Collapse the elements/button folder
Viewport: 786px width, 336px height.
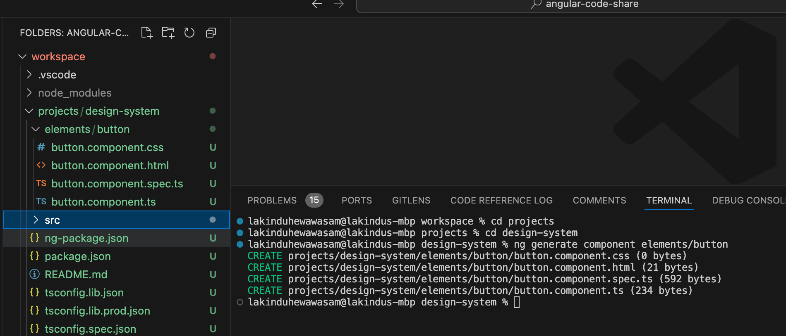click(x=36, y=129)
